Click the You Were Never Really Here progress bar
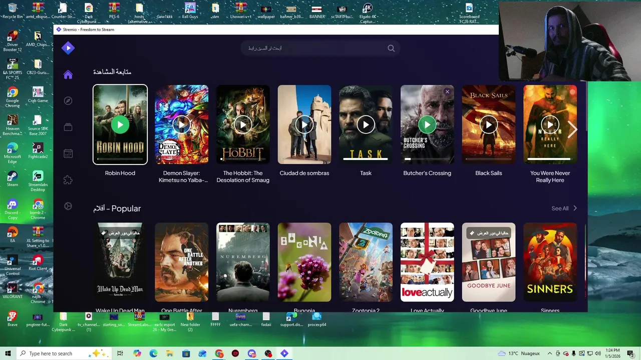The width and height of the screenshot is (641, 360). pyautogui.click(x=550, y=159)
